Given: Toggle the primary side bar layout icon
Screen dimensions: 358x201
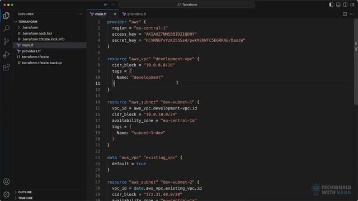Looking at the screenshot, I should [331, 4].
